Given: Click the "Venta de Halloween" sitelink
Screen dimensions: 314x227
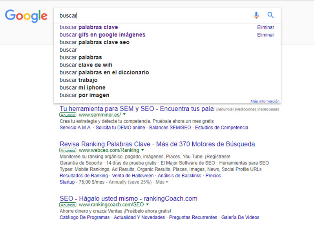Looking at the screenshot, I should (133, 176).
